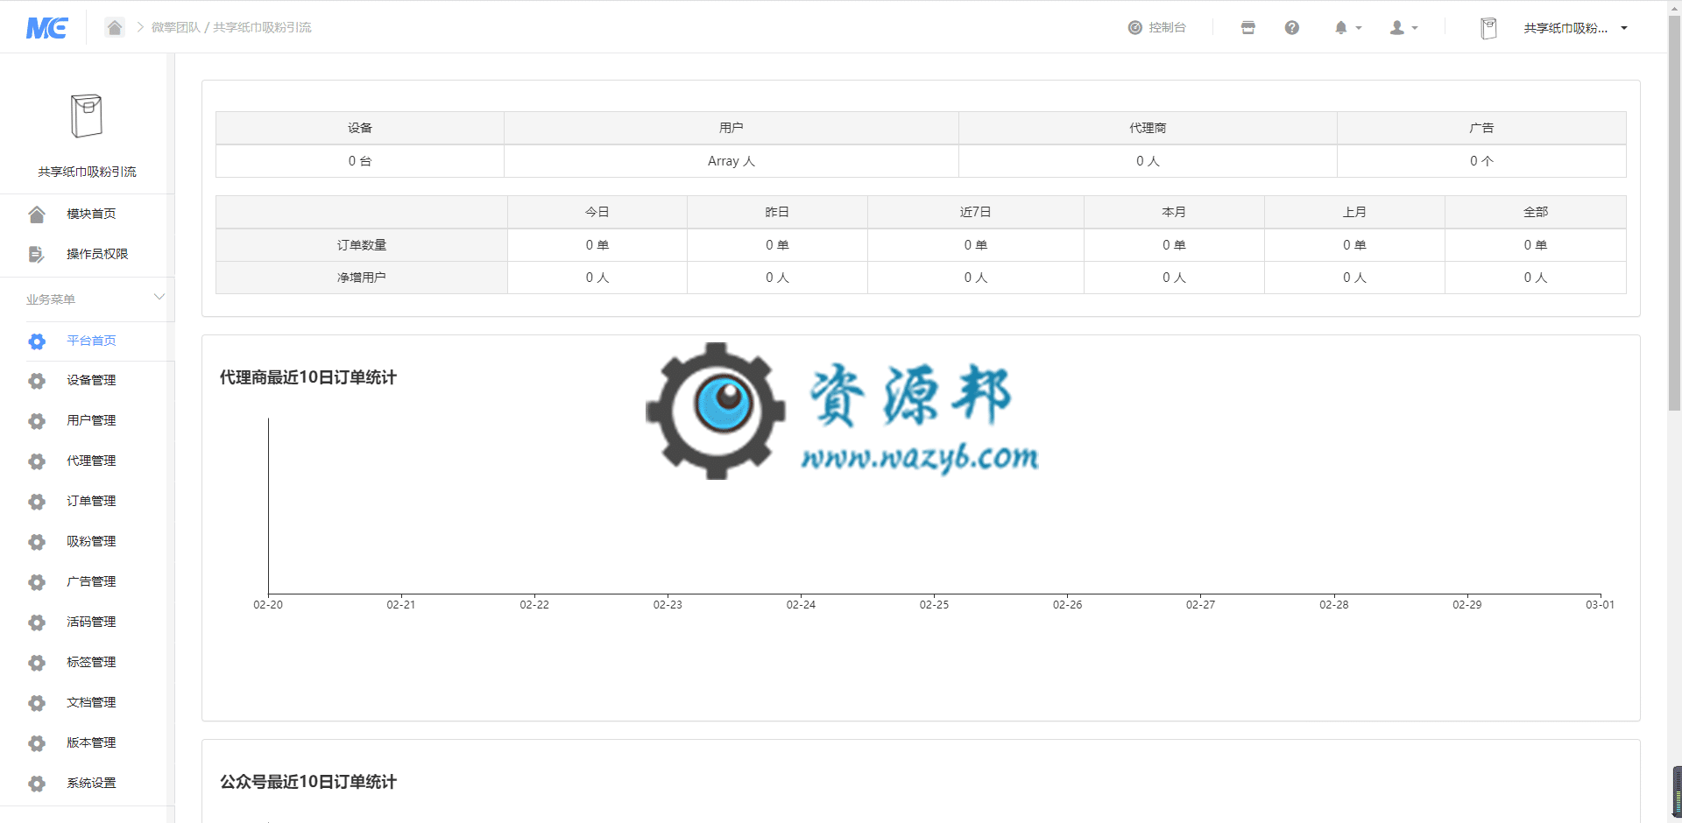Click gear icon beside 系统设置
Image resolution: width=1682 pixels, height=823 pixels.
point(37,784)
